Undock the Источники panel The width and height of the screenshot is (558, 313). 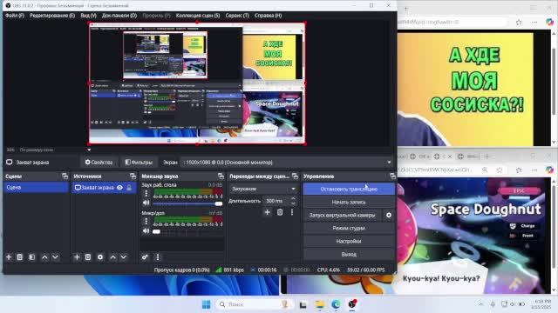tap(133, 176)
